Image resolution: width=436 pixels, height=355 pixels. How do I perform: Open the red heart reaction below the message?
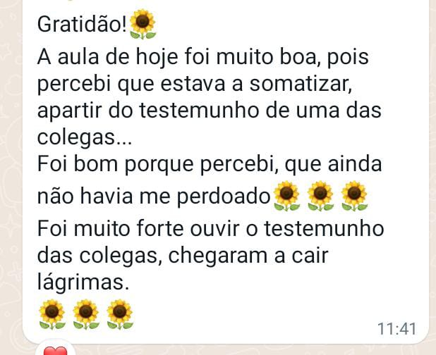[56, 350]
